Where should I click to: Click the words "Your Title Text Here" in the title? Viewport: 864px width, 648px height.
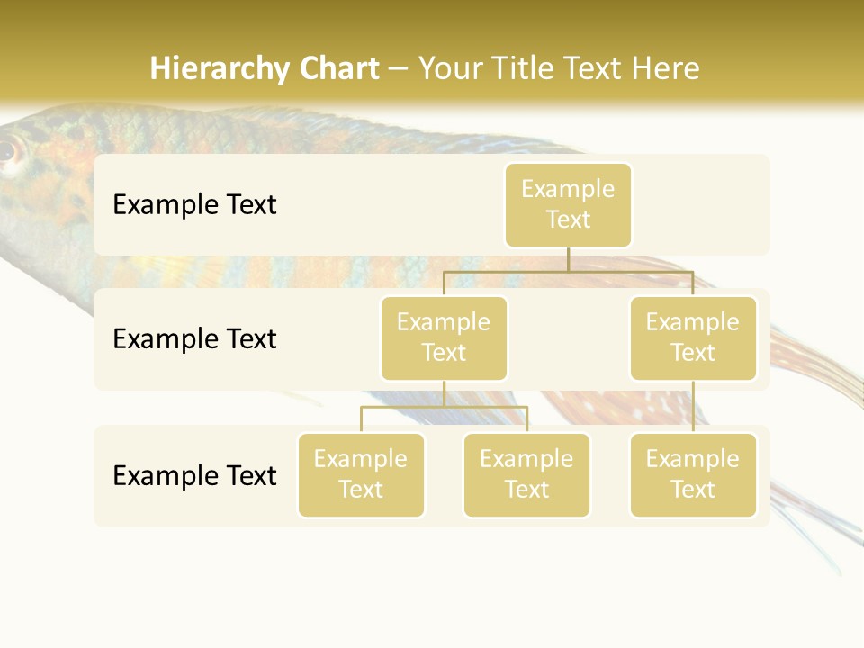point(559,68)
